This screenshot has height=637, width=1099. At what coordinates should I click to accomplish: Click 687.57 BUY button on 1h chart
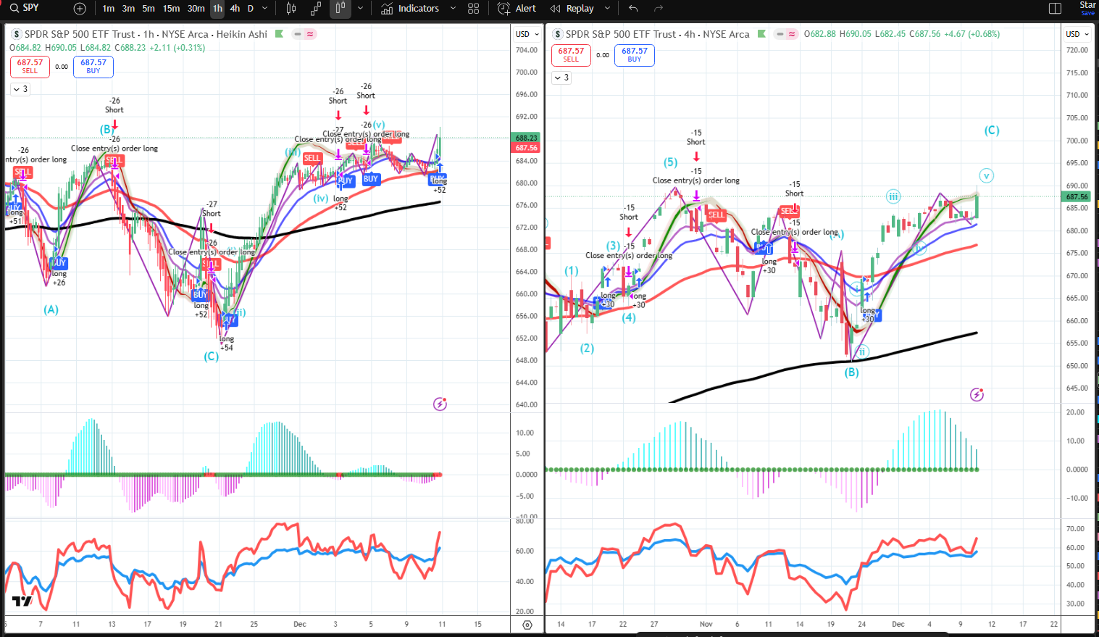93,66
